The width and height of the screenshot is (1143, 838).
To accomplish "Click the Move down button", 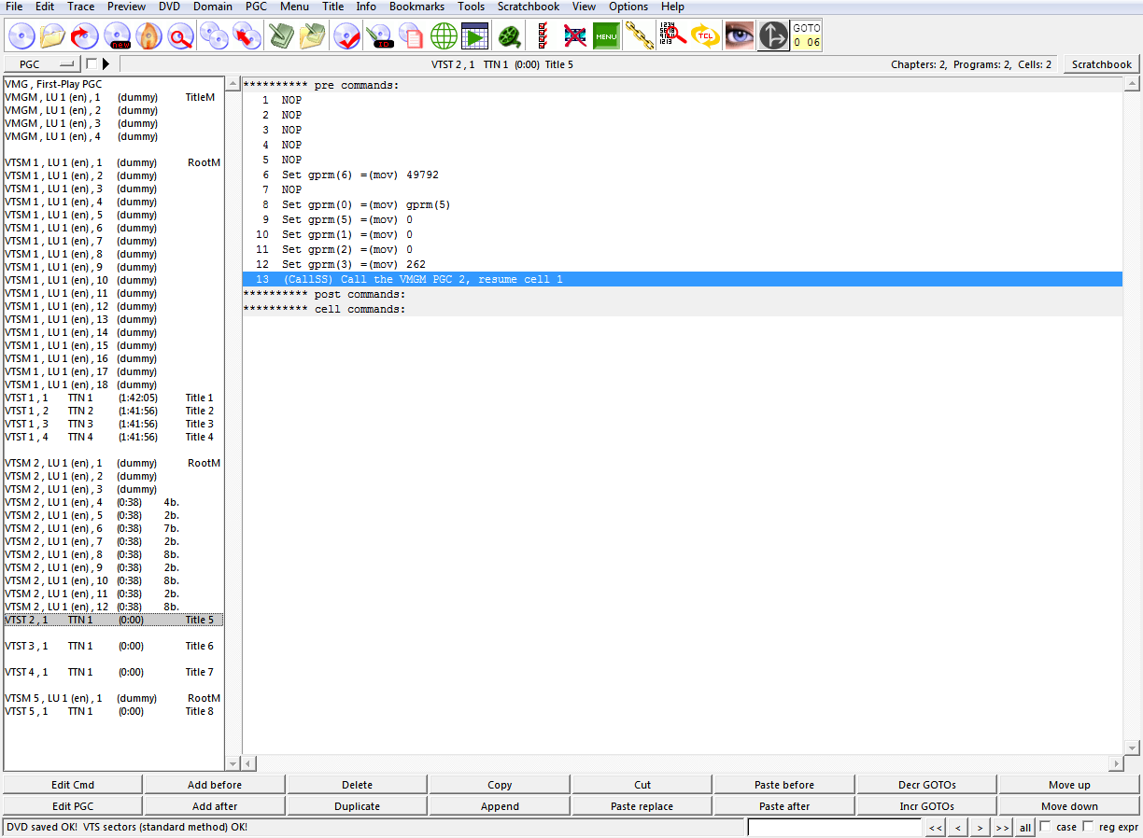I will pos(1069,806).
